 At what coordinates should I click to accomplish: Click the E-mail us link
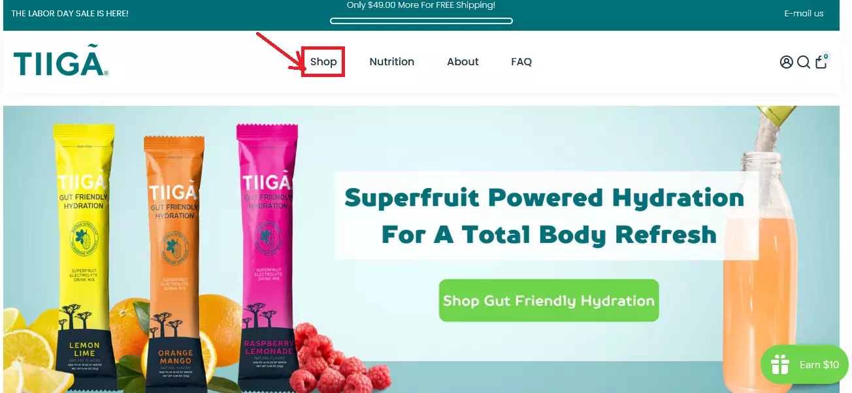pos(804,13)
